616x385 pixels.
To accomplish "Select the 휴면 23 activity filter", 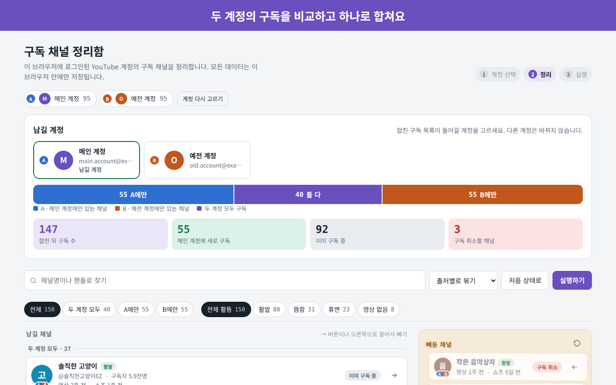I will (339, 309).
